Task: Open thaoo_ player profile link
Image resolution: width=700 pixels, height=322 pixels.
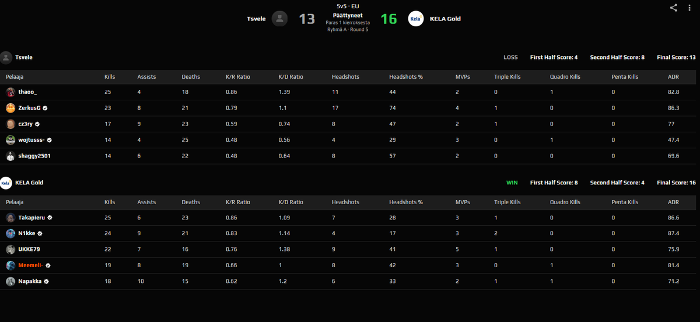Action: 27,92
